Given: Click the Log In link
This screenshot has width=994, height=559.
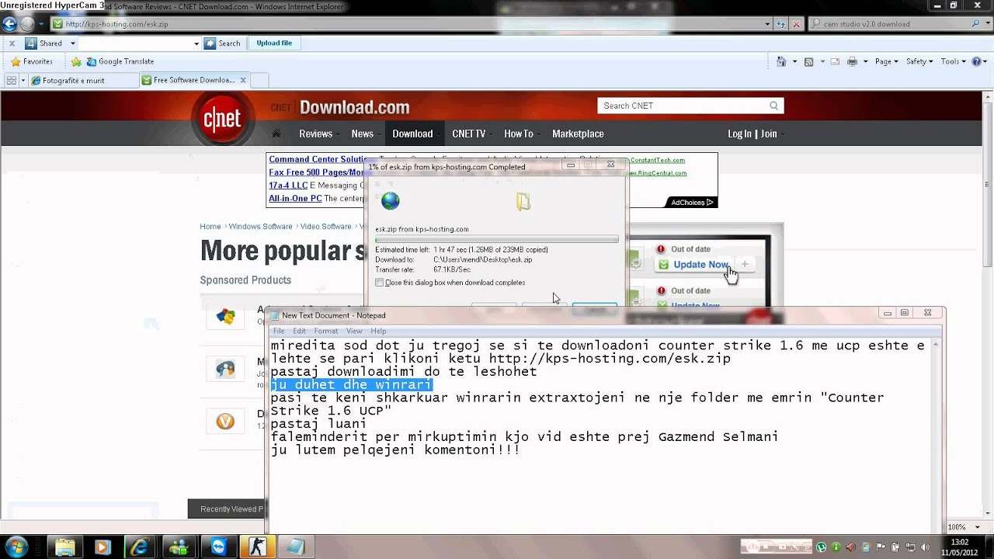Looking at the screenshot, I should coord(739,134).
